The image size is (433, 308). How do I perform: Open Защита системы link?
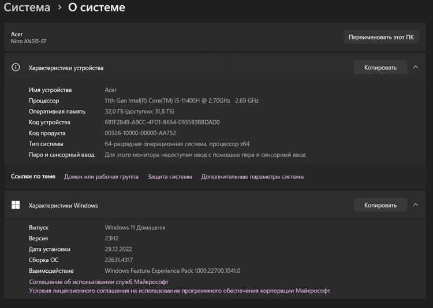pyautogui.click(x=170, y=177)
